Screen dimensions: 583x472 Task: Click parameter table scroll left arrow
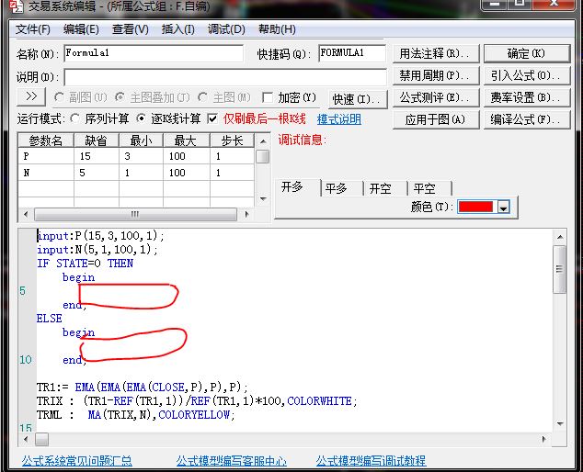25,214
